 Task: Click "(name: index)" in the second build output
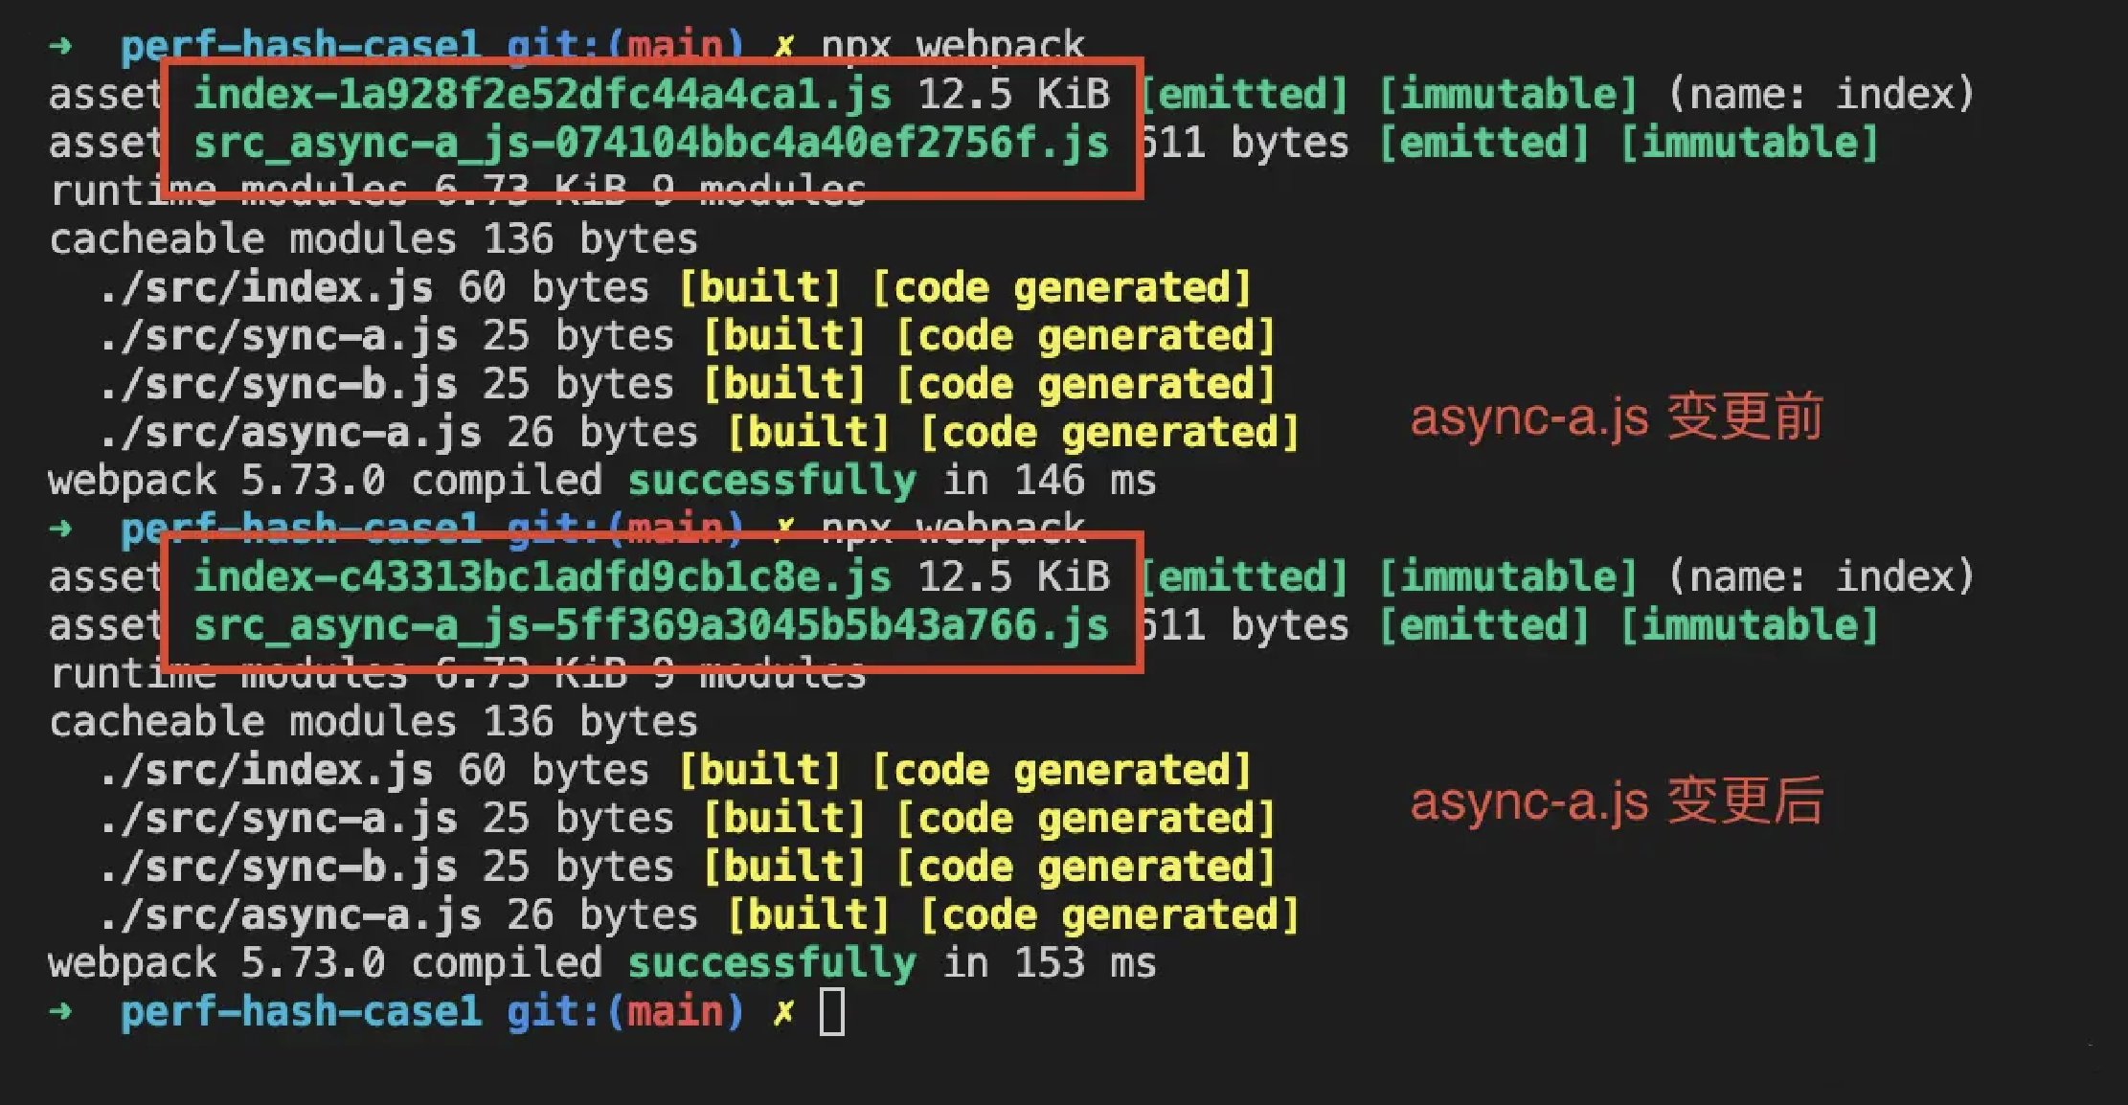pos(1822,576)
